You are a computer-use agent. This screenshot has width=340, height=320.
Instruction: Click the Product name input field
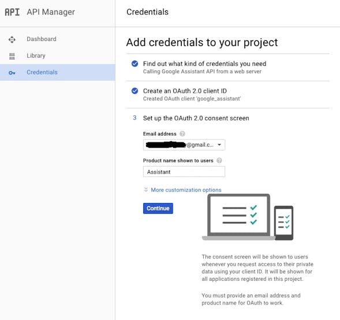tap(184, 172)
